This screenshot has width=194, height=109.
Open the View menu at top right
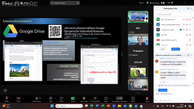(170, 3)
